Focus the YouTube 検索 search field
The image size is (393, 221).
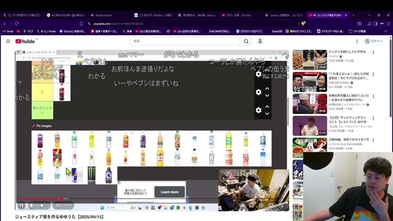point(185,41)
